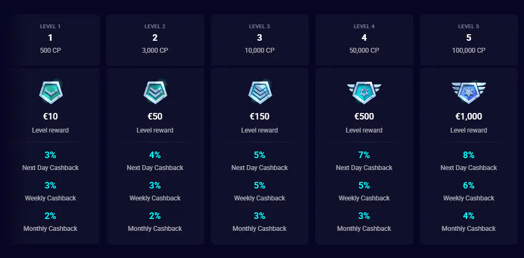Click Level 2's 4% Next Day Cashback
The width and height of the screenshot is (524, 258).
click(155, 155)
